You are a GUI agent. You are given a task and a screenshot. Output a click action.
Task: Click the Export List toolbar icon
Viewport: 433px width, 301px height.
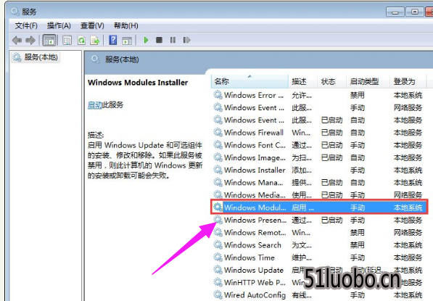click(95, 41)
